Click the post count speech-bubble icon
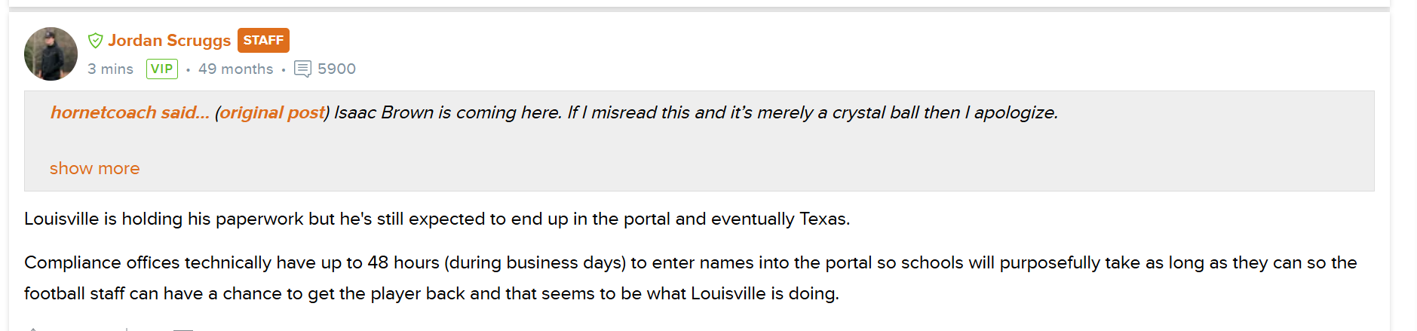The height and width of the screenshot is (331, 1417). click(302, 69)
